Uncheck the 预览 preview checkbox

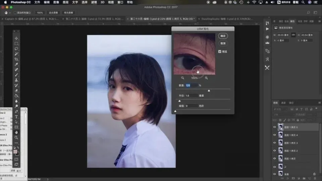(220, 52)
